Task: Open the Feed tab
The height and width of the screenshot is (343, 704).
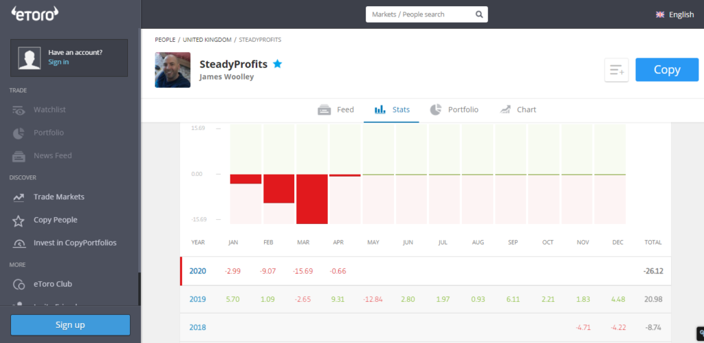Action: coord(335,109)
